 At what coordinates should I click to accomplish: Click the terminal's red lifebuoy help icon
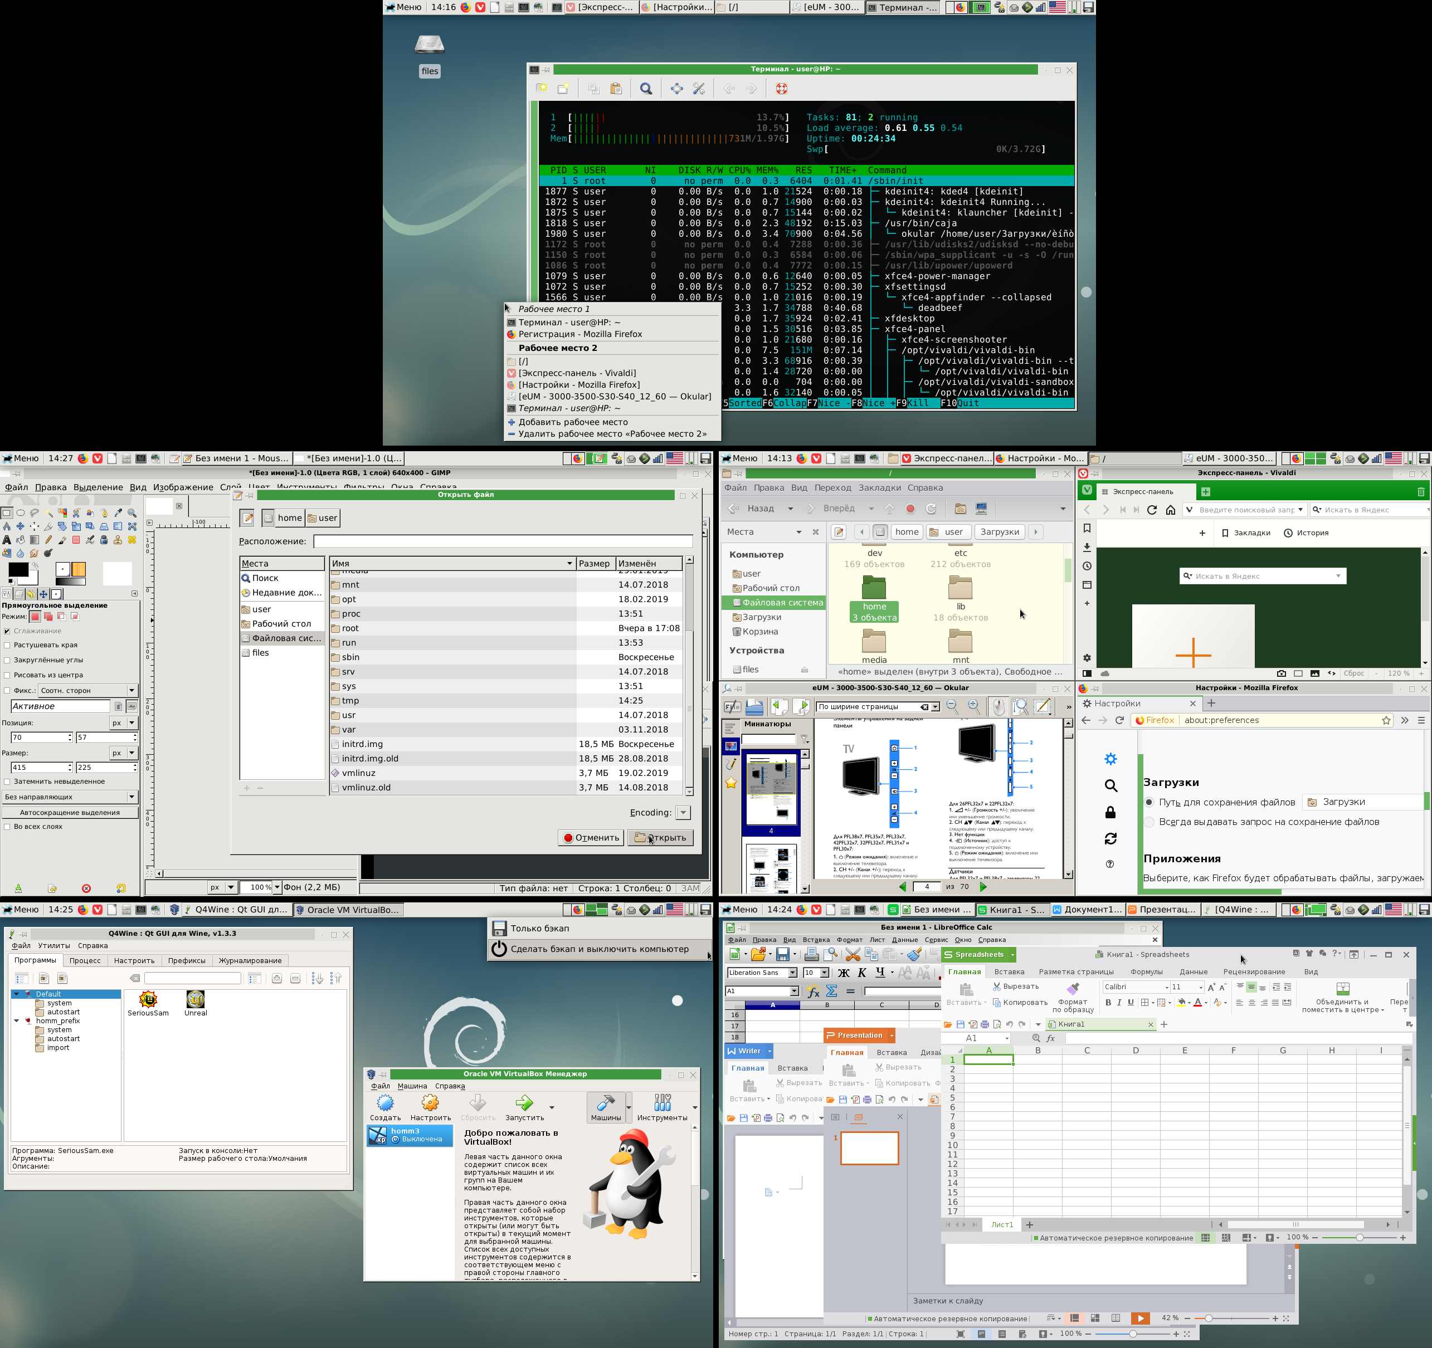pos(782,89)
